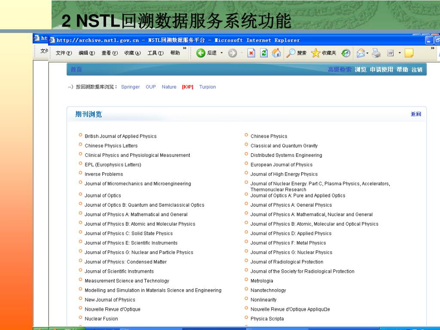Viewport: 440px width, 330px height.
Task: Open the Favorites (收藏夹) star
Action: click(x=324, y=53)
